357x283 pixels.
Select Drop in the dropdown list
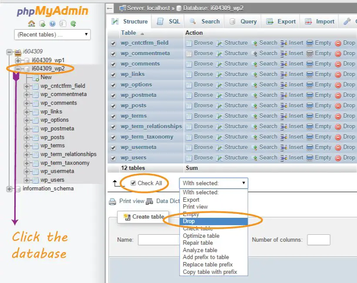214,221
